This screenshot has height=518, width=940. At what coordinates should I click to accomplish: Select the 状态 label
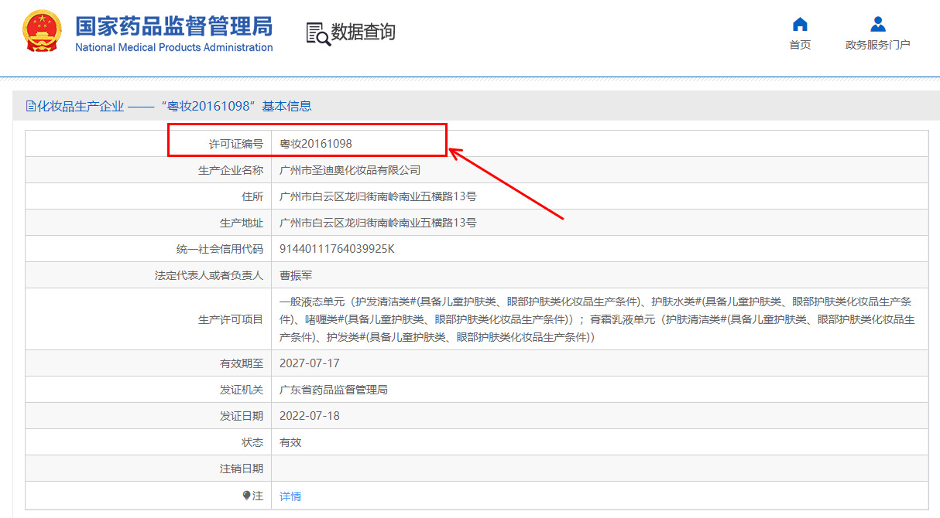252,442
